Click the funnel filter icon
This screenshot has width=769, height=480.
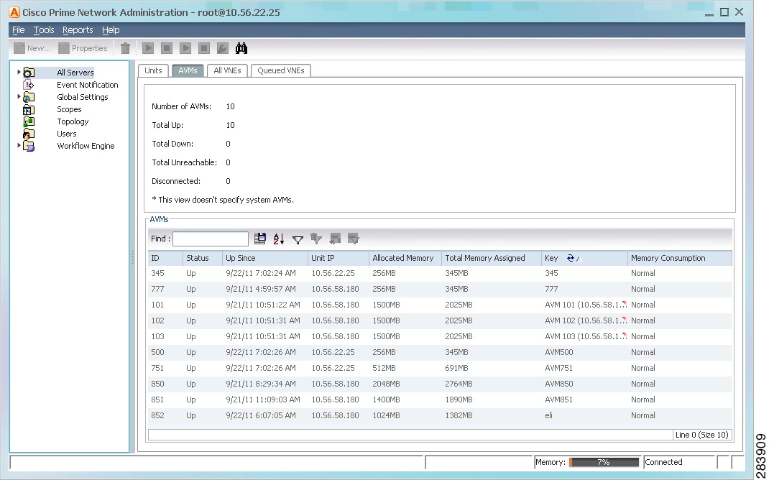(298, 239)
